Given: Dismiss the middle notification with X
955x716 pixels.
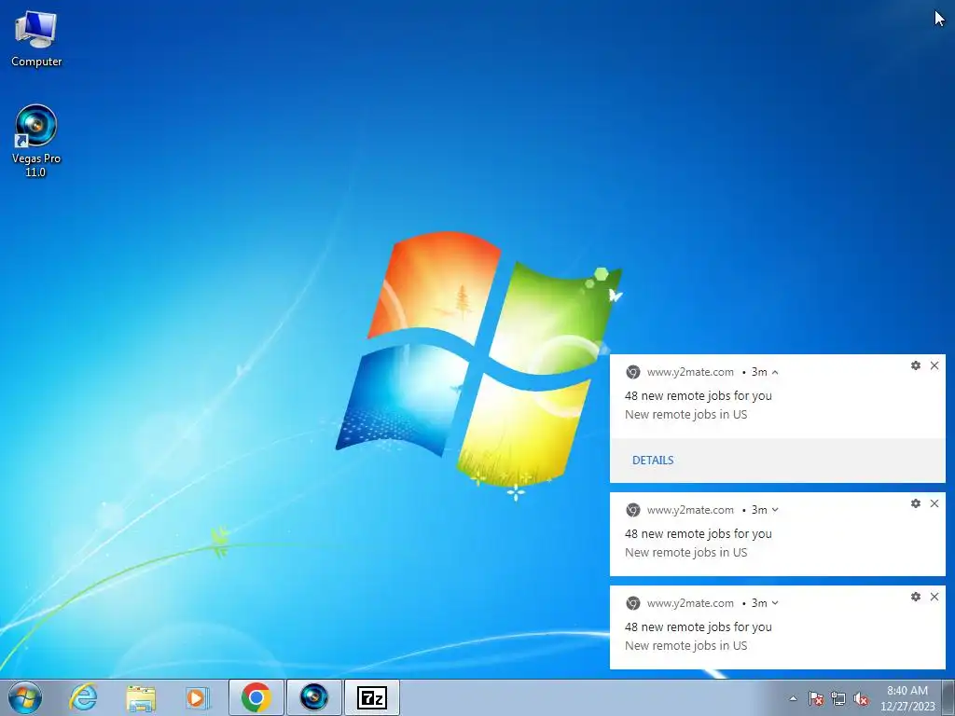Looking at the screenshot, I should point(934,503).
